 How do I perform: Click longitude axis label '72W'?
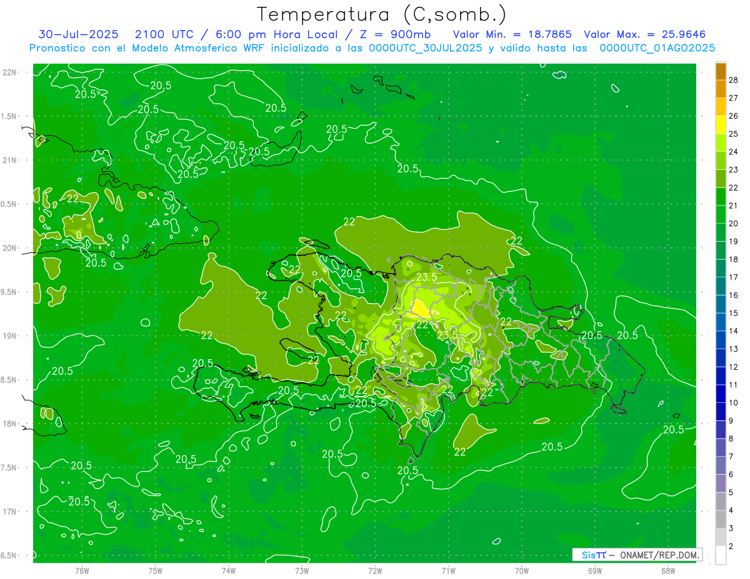coord(375,571)
